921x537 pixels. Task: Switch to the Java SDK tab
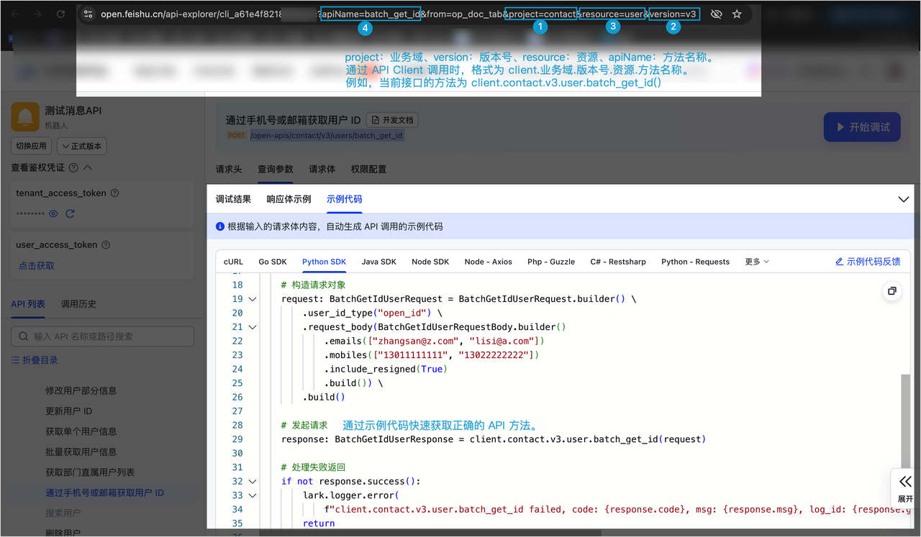pyautogui.click(x=378, y=262)
